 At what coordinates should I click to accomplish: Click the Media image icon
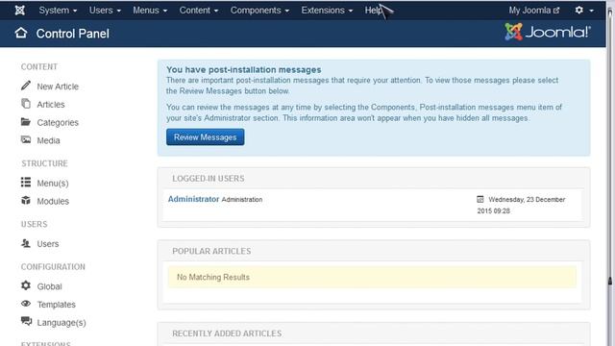coord(26,139)
